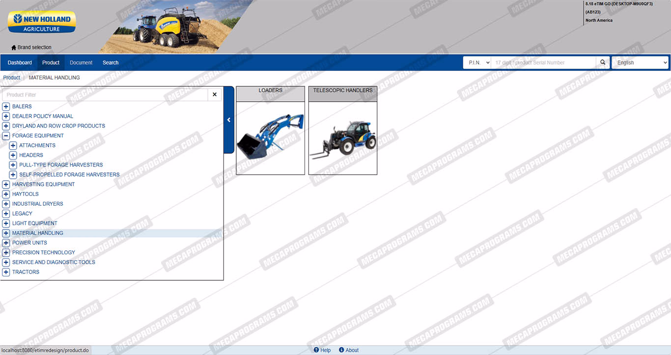Screen dimensions: 671x355
Task: Switch to the Document tab
Action: pyautogui.click(x=81, y=62)
